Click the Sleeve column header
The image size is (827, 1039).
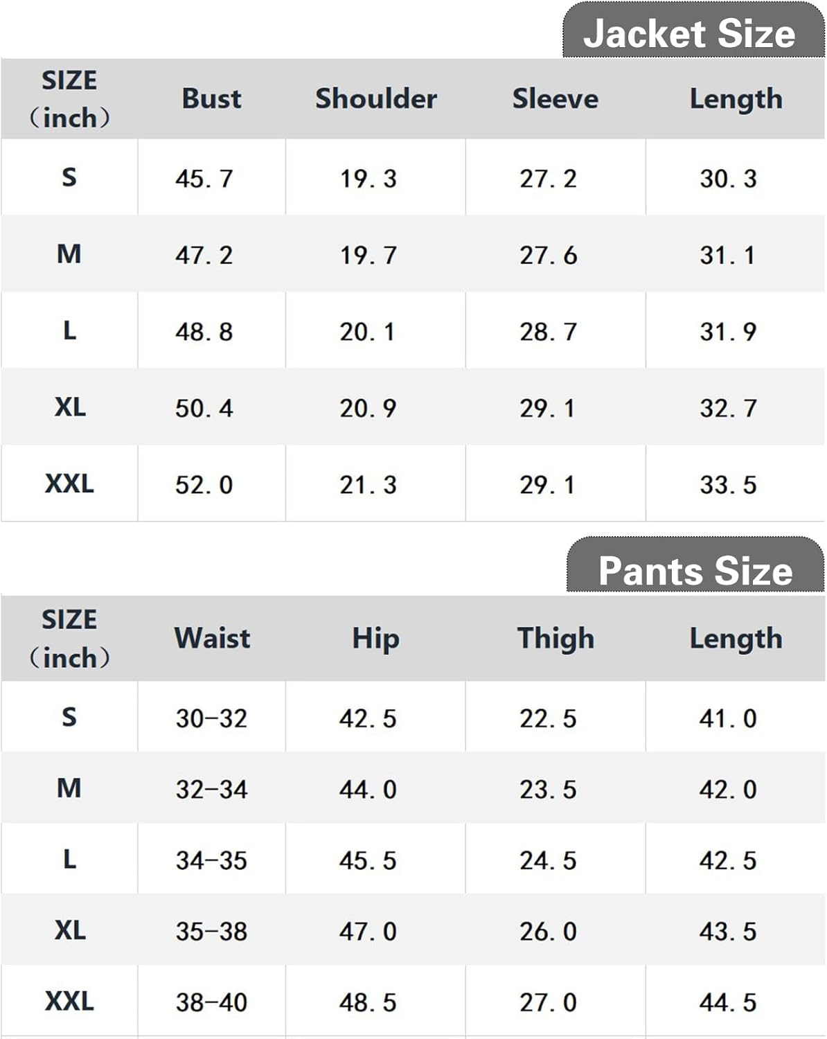(x=555, y=98)
